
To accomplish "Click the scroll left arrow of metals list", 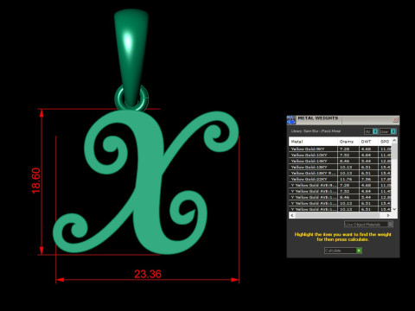I will 292,215.
